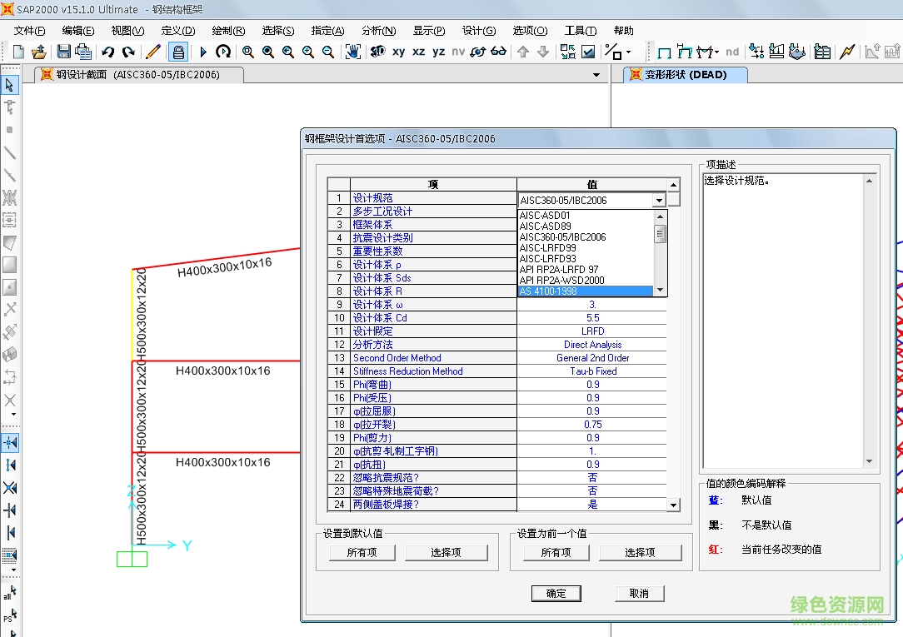Screen dimensions: 903x637
Task: Select the Zoom In tool
Action: tap(308, 52)
